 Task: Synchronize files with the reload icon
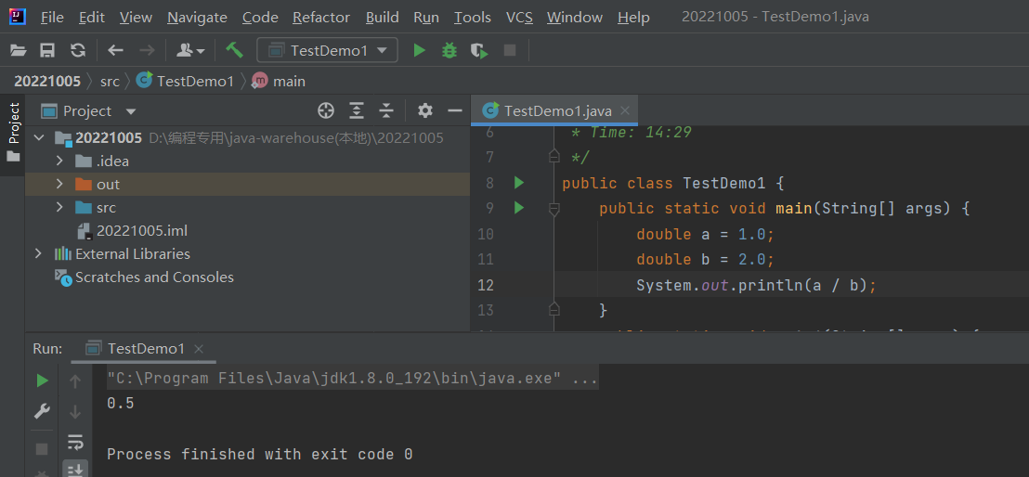click(78, 50)
